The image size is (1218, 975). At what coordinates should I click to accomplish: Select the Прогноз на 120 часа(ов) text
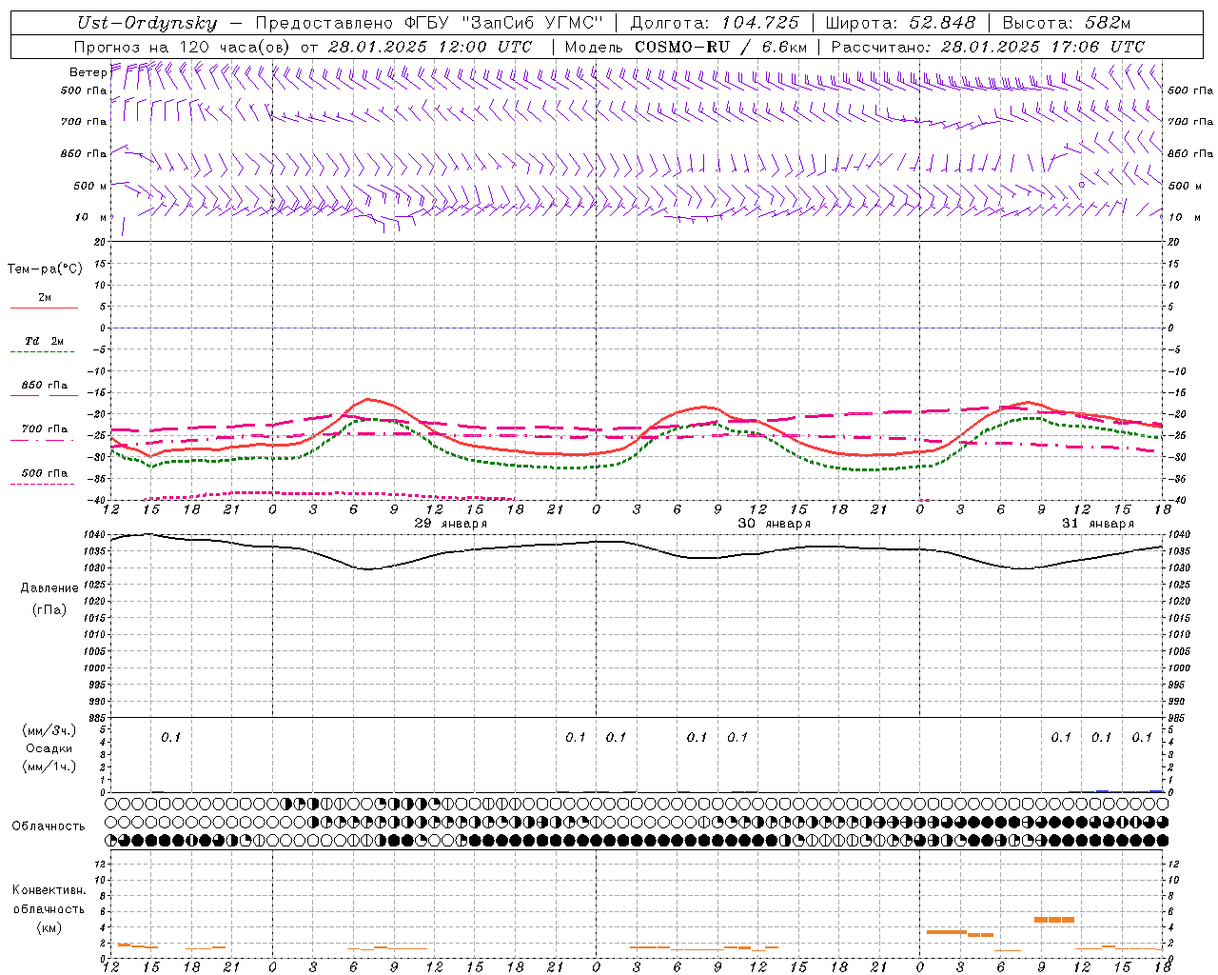(x=183, y=47)
